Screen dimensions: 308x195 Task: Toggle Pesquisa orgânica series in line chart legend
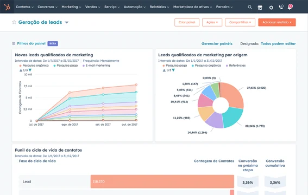(34, 66)
